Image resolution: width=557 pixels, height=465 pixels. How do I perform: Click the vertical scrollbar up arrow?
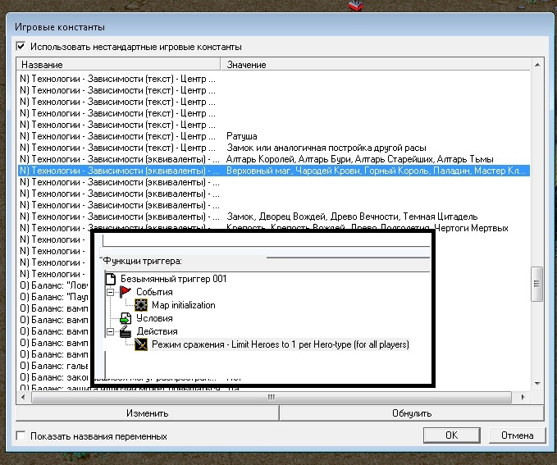[537, 65]
